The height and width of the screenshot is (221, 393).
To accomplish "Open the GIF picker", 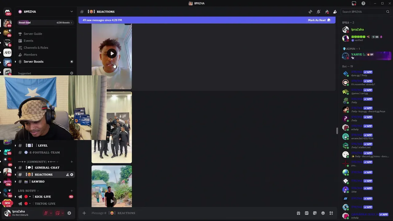I will click(x=306, y=213).
